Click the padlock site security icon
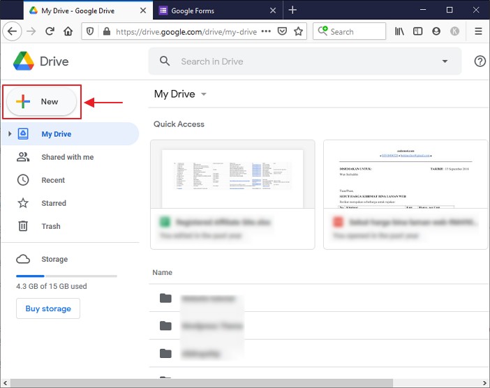 click(x=107, y=31)
